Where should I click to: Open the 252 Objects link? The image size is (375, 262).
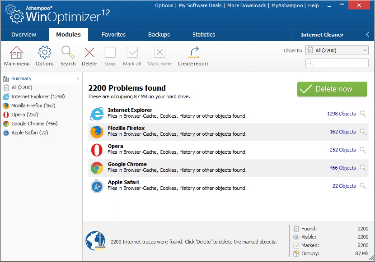343,150
